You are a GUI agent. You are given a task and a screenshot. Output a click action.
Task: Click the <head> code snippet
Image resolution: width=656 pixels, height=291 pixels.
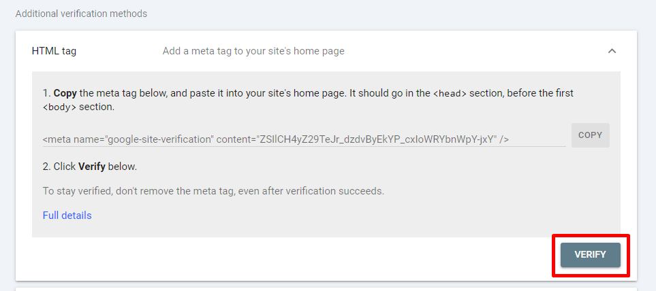coord(450,93)
